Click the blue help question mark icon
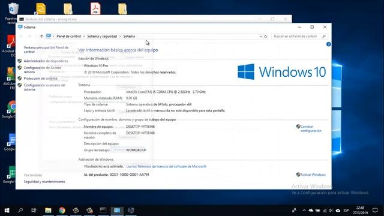Viewport: 384px width, 216px height. [x=328, y=44]
